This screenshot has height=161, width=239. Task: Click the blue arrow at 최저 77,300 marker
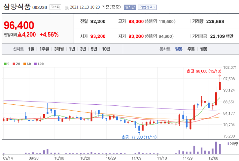coord(139,133)
